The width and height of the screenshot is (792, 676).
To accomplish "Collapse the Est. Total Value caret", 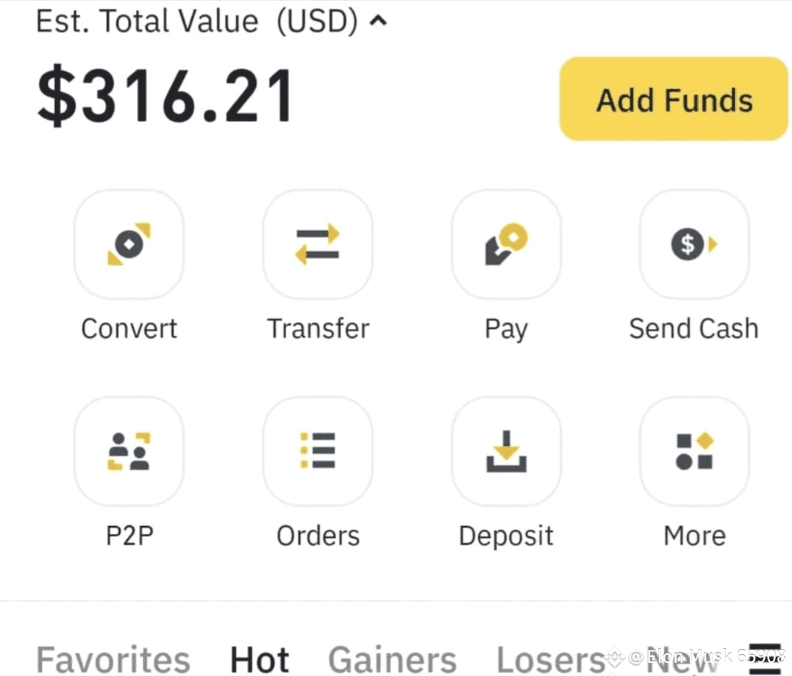I will (378, 21).
